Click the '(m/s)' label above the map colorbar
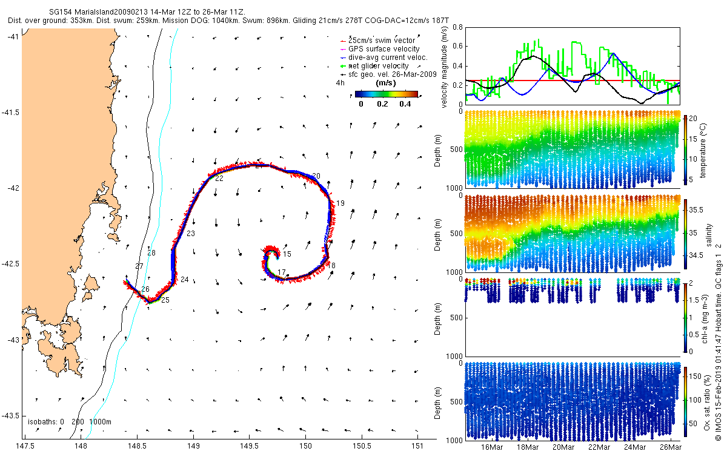Image resolution: width=727 pixels, height=454 pixels. point(387,82)
